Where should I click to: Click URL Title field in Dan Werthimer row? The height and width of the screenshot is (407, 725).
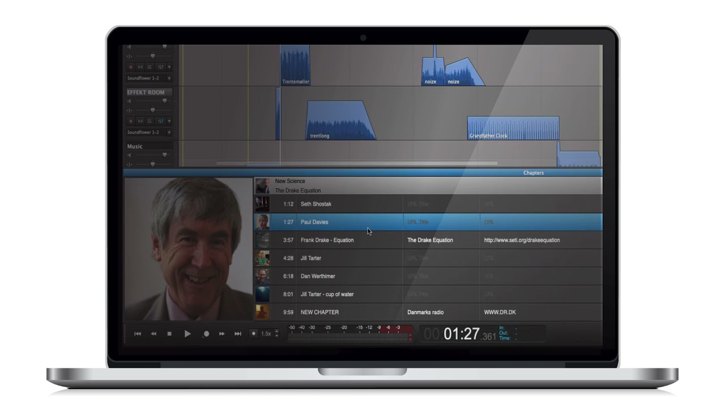[442, 276]
